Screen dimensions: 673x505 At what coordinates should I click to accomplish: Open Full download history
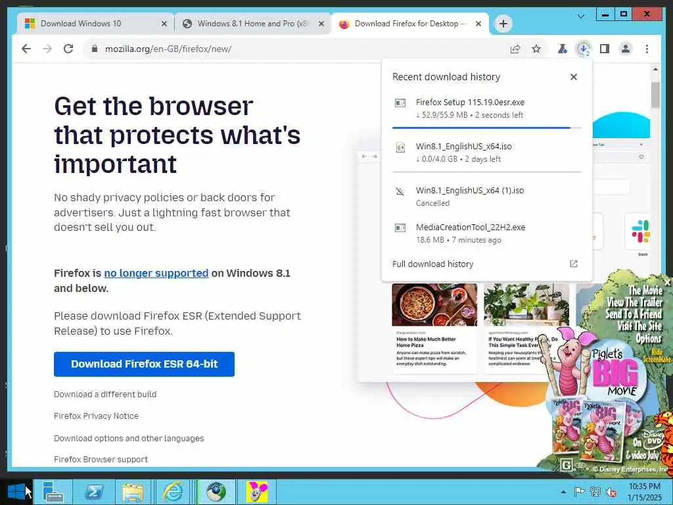487,264
